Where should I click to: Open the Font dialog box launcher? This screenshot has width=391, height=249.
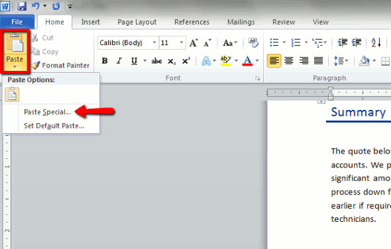[257, 79]
